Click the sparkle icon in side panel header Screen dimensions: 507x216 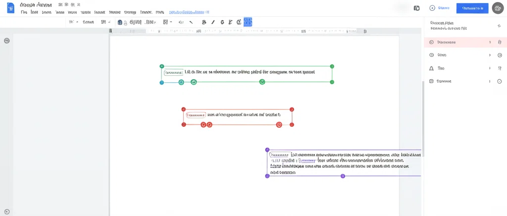(499, 26)
